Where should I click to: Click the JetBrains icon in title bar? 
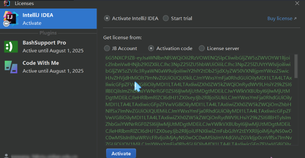point(7,3)
